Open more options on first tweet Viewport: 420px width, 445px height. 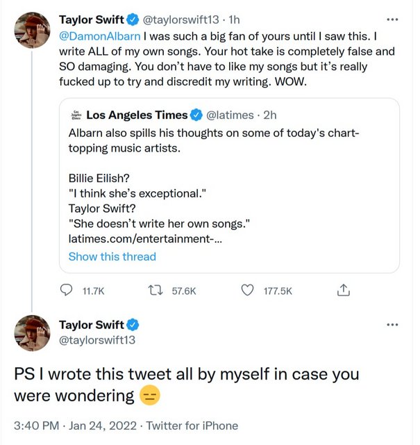(x=392, y=17)
